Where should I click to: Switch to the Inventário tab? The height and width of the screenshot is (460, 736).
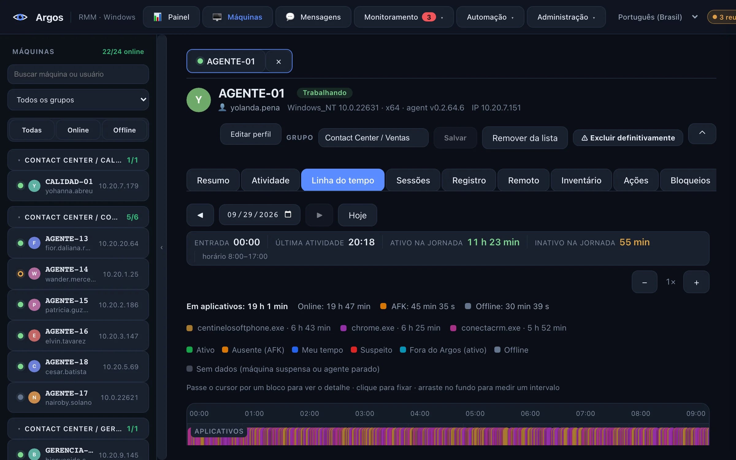[x=581, y=180]
